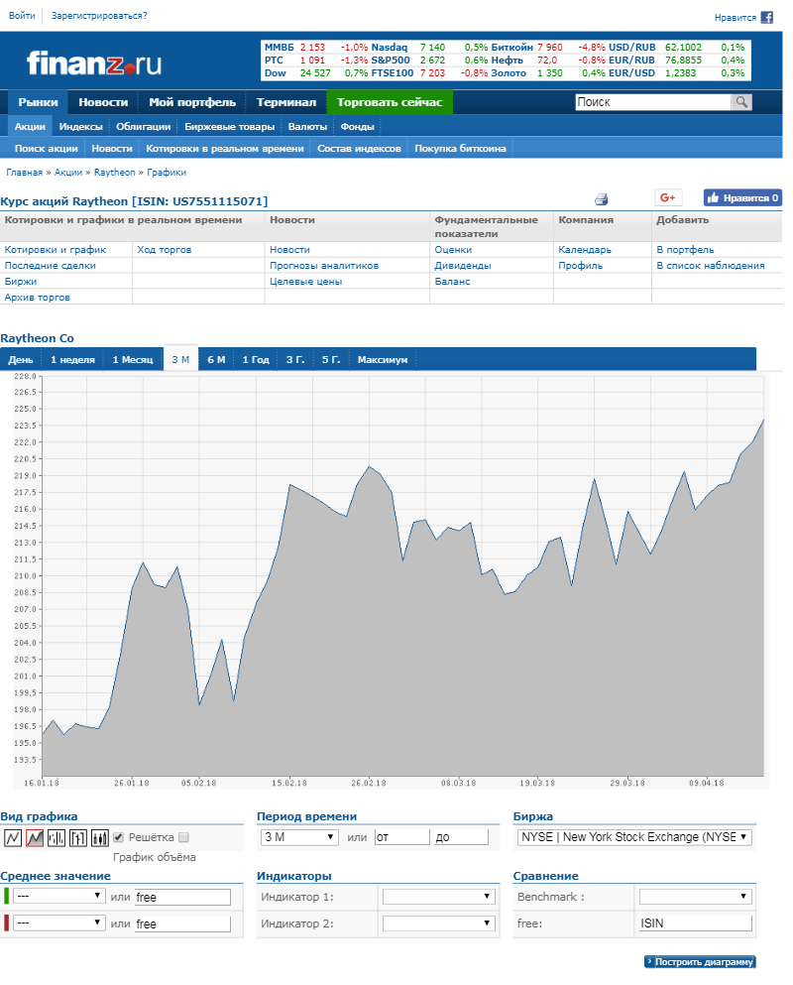Click the Зарегистрироваться? link
This screenshot has height=985, width=793.
(x=99, y=15)
